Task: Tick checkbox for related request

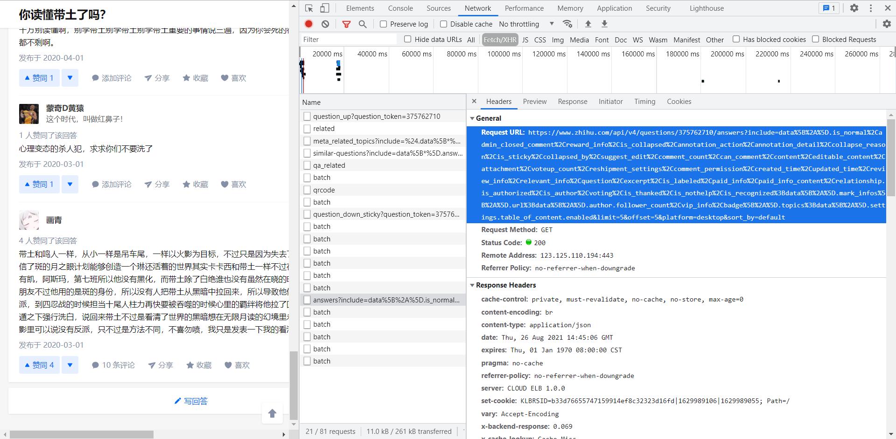Action: pyautogui.click(x=307, y=129)
